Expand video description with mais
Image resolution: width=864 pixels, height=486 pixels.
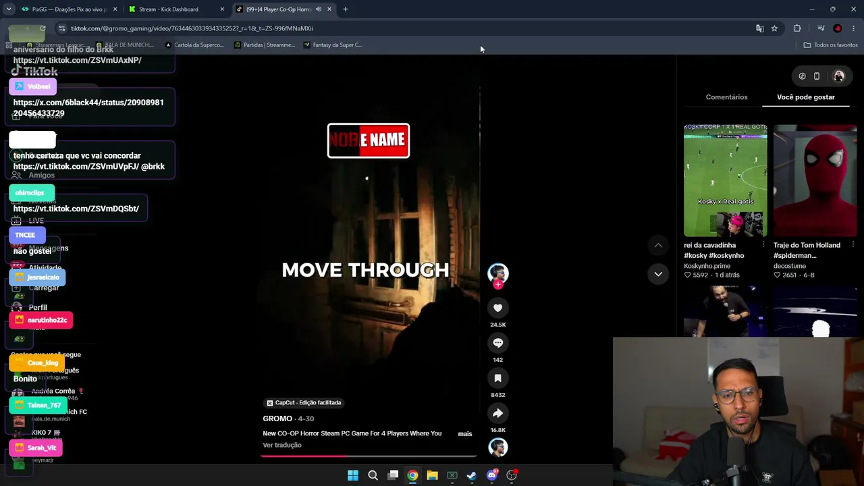[x=465, y=433]
